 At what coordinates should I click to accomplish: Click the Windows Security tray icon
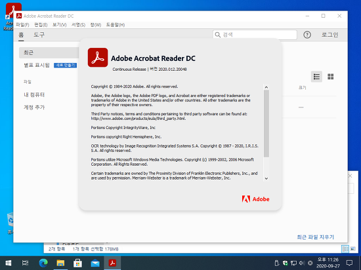[x=286, y=263]
